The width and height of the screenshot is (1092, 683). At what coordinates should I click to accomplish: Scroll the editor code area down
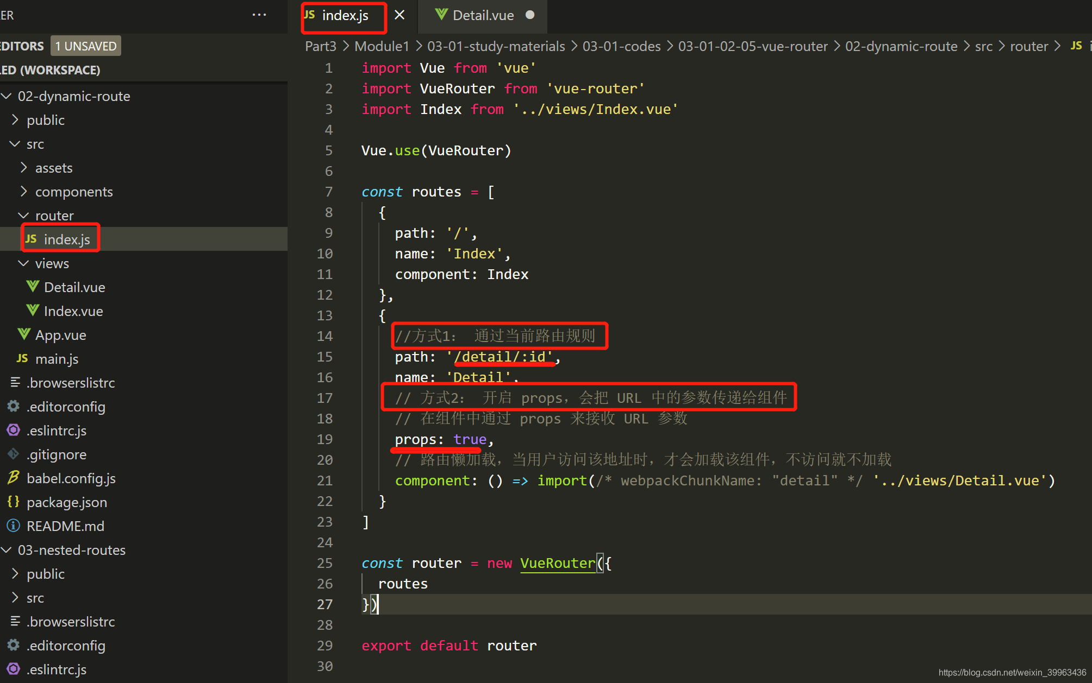pos(1085,653)
